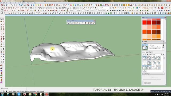This screenshot has height=96, width=171.
Task: Pick the dark maroon material swatch
Action: (x=158, y=22)
